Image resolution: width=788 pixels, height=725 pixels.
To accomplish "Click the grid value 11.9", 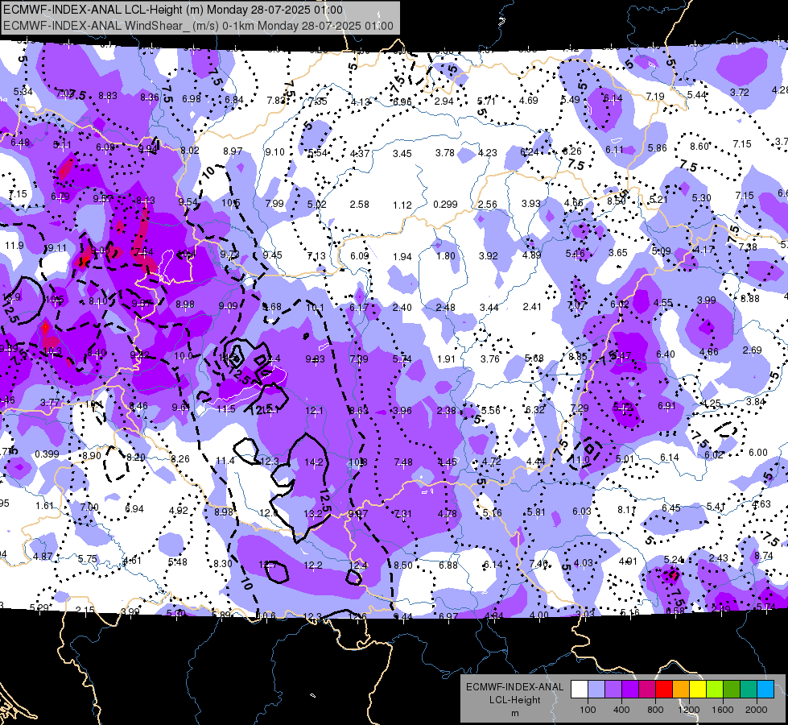I will coord(14,246).
